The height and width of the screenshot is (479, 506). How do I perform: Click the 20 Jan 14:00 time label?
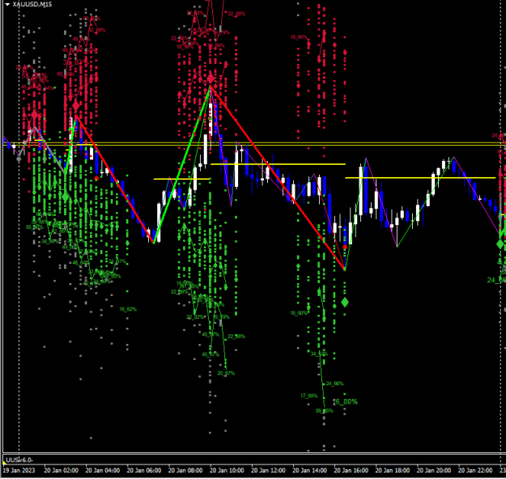click(310, 470)
